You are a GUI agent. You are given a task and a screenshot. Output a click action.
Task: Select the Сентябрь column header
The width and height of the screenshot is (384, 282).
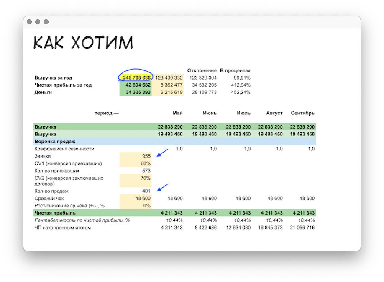click(302, 113)
